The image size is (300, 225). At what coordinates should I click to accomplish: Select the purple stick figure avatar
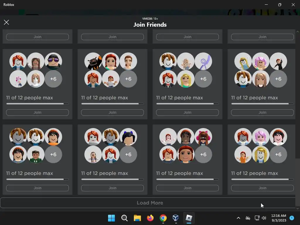tap(203, 61)
